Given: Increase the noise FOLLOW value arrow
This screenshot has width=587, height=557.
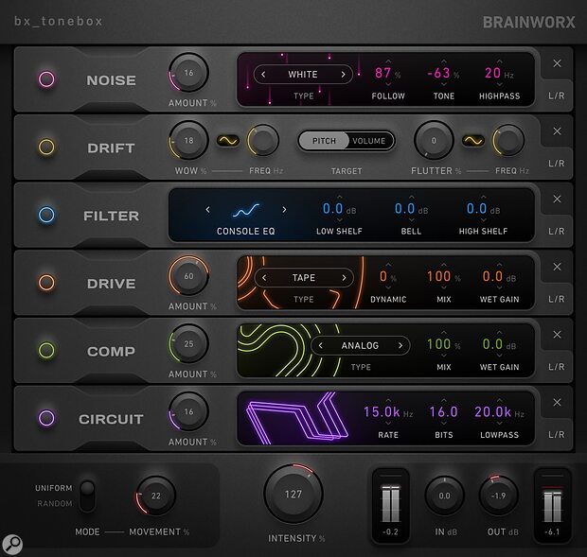Looking at the screenshot, I should point(388,61).
